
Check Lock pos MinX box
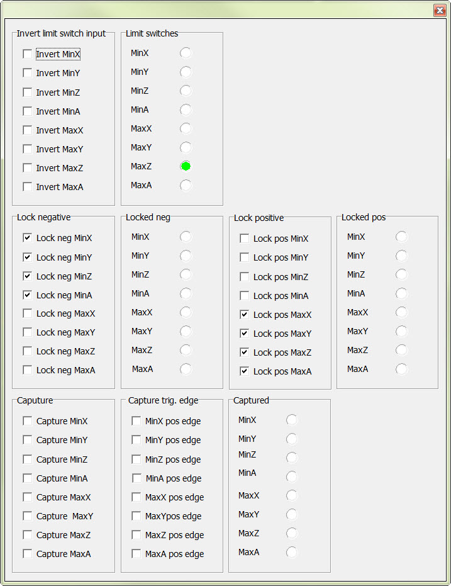(245, 239)
